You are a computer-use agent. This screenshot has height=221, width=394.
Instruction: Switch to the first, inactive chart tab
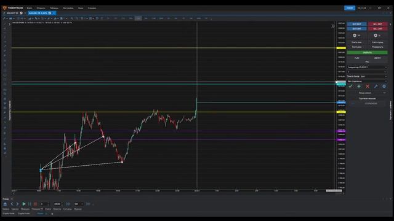pyautogui.click(x=14, y=13)
